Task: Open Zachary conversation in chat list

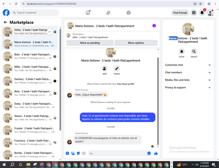Action: click(x=29, y=81)
